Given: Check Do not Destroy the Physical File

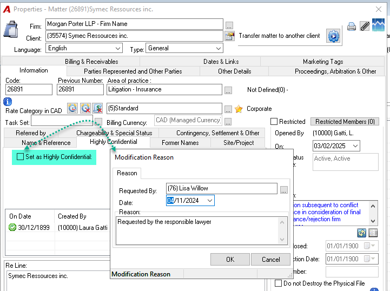Looking at the screenshot, I should tap(279, 283).
